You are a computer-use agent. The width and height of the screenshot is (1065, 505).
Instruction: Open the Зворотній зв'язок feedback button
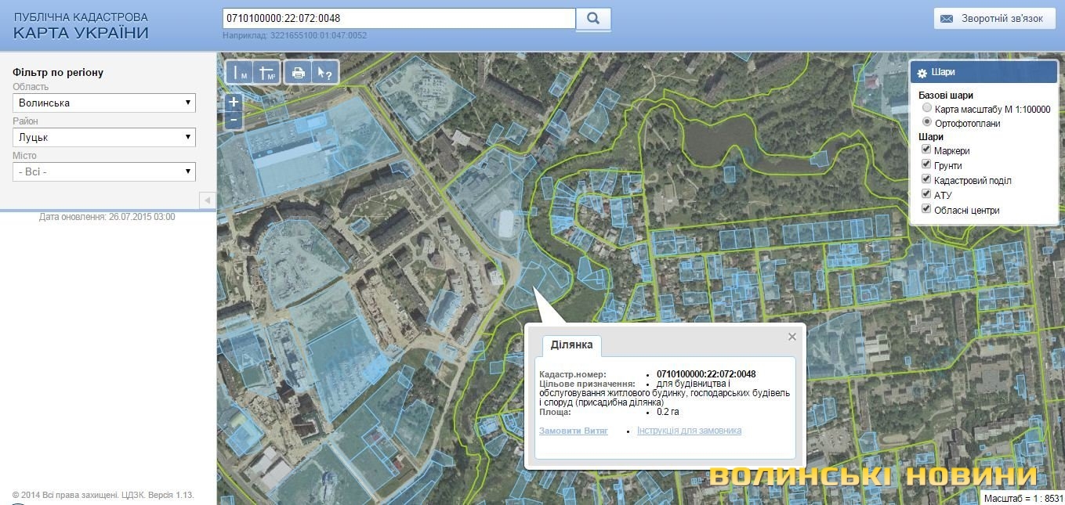(x=994, y=19)
